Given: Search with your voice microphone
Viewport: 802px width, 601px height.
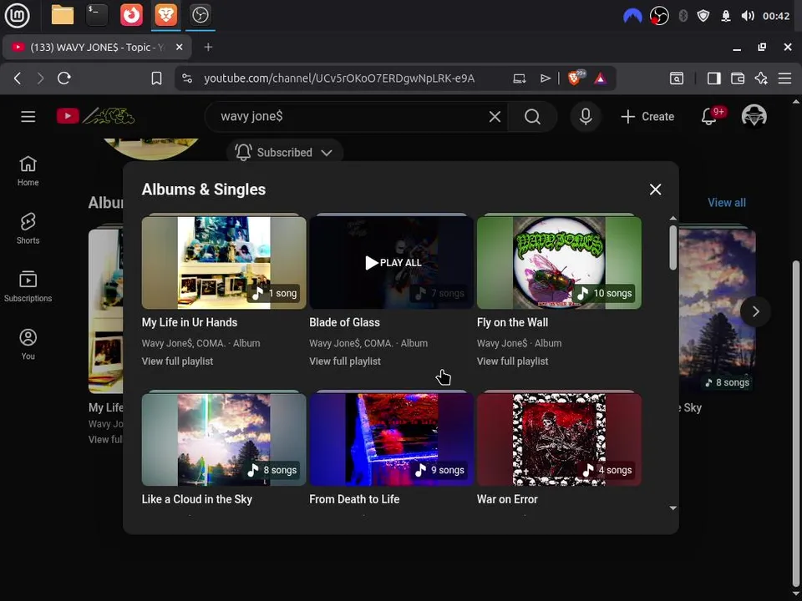Looking at the screenshot, I should click(x=586, y=117).
